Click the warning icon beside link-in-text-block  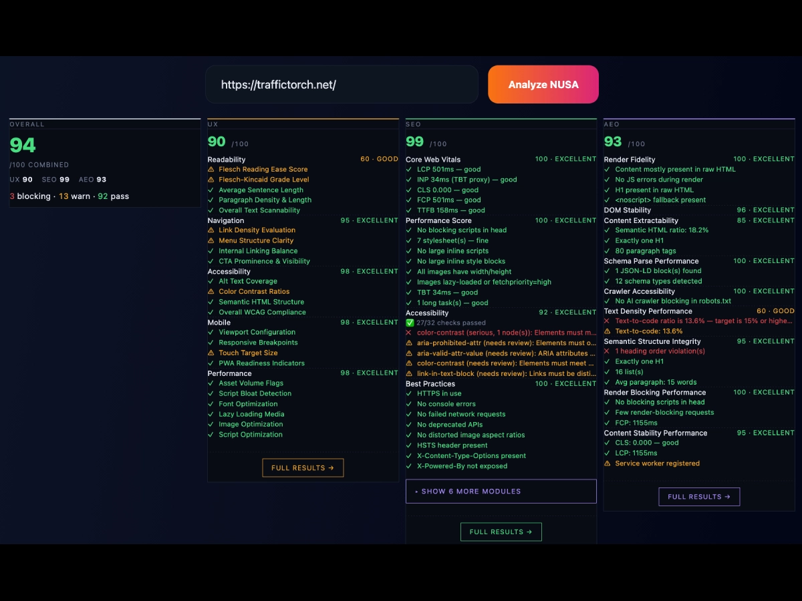(409, 374)
